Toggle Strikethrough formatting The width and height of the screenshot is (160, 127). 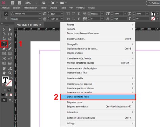79,19
